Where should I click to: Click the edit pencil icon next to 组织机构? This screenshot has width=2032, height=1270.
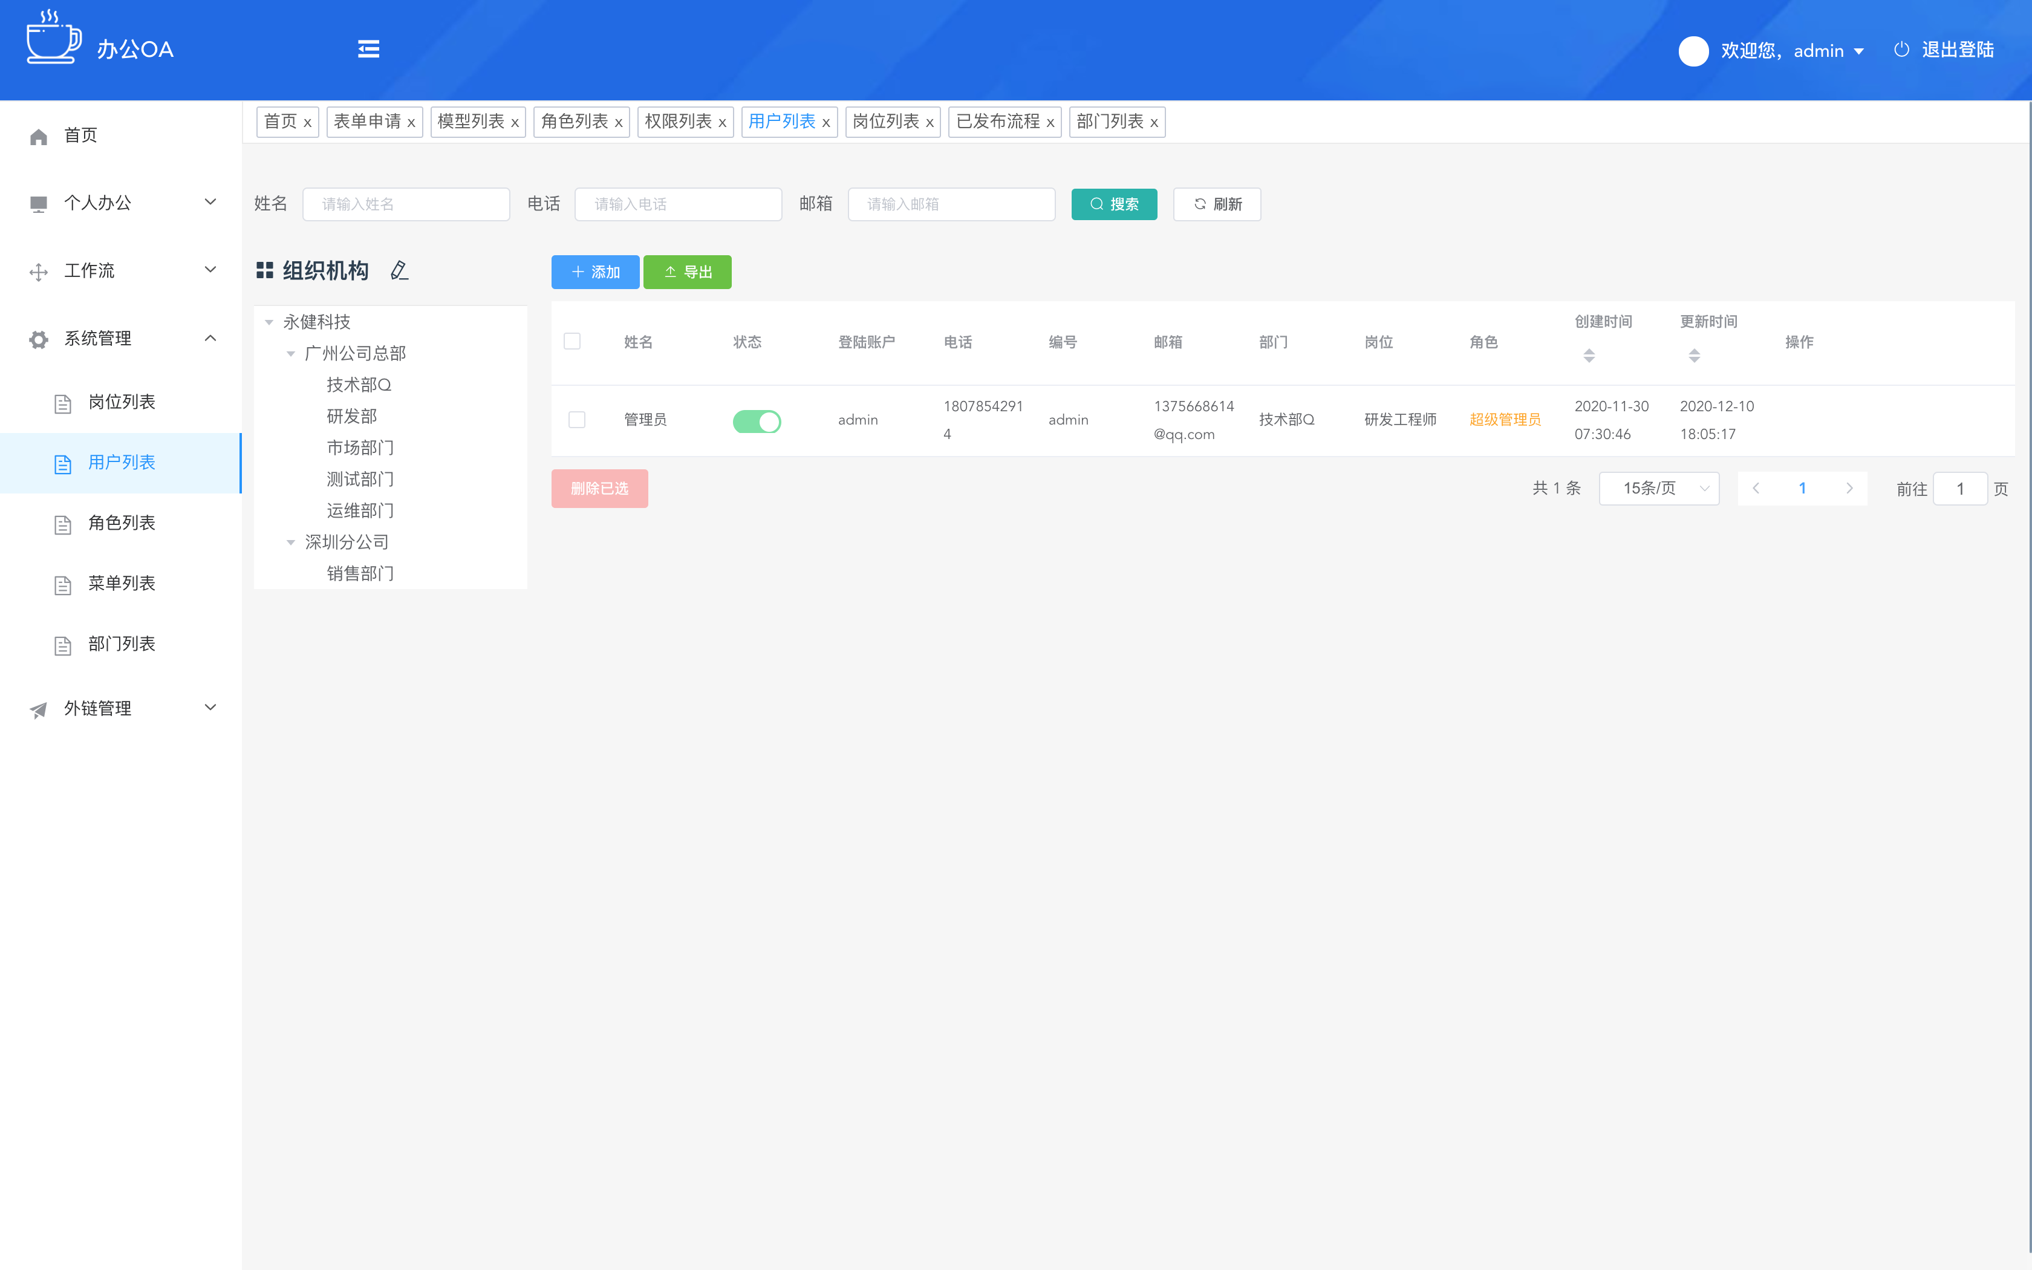click(400, 270)
